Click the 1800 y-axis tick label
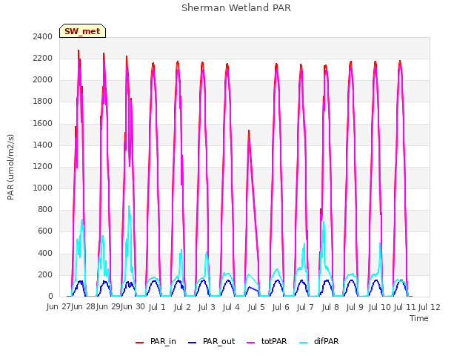474x356 pixels. (x=43, y=102)
